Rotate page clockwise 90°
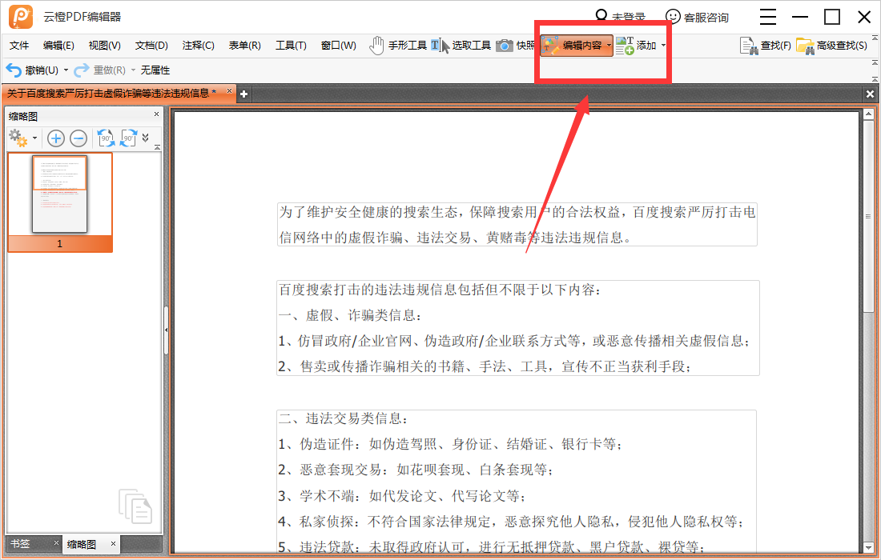 [x=129, y=138]
